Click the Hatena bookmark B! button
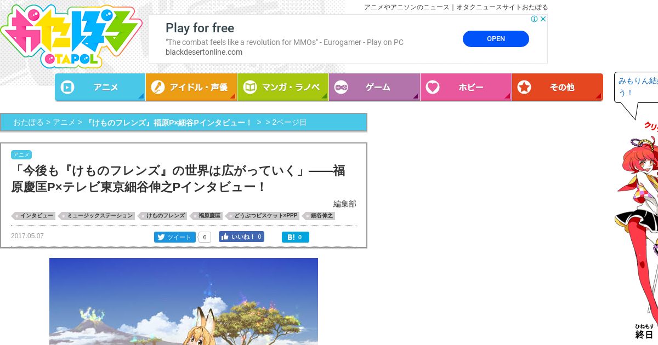This screenshot has height=345, width=658. pos(296,237)
